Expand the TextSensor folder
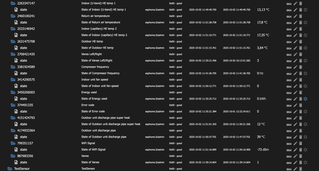This screenshot has width=319, height=171. (x=10, y=169)
